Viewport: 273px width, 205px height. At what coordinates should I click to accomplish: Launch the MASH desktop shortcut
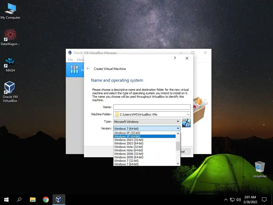click(10, 65)
